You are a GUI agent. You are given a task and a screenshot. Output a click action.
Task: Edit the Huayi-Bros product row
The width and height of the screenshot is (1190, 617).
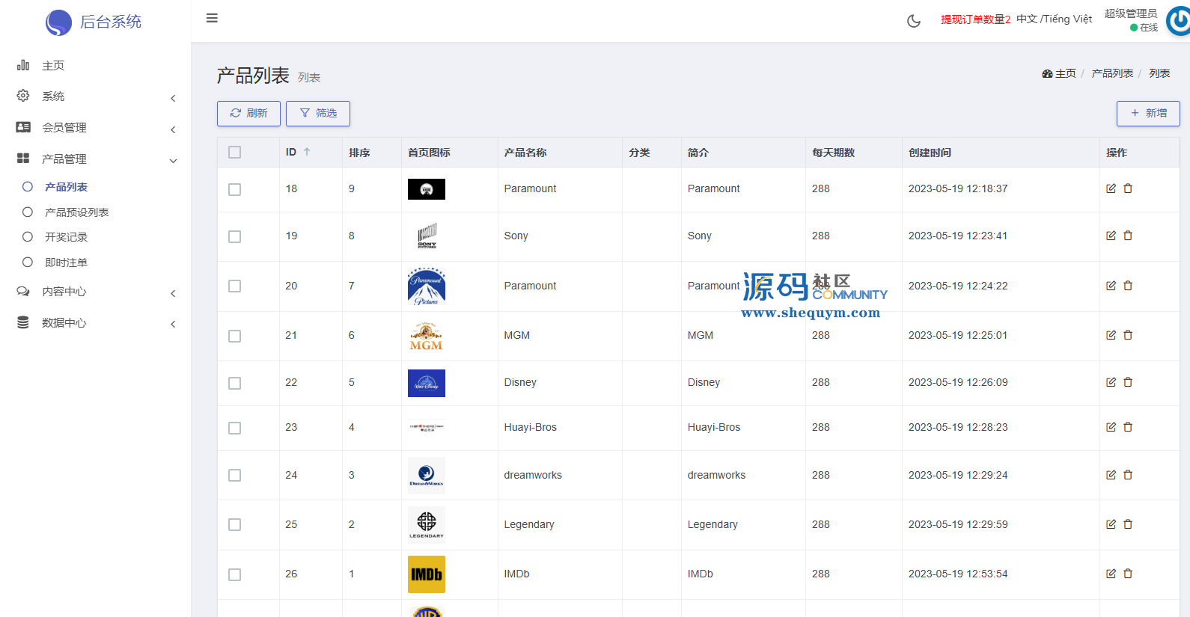1111,427
